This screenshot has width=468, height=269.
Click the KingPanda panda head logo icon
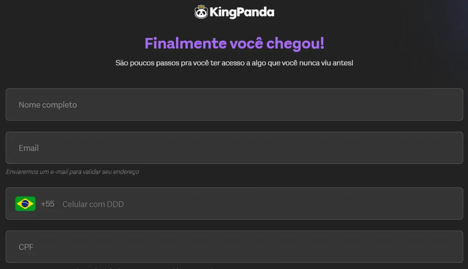(201, 12)
